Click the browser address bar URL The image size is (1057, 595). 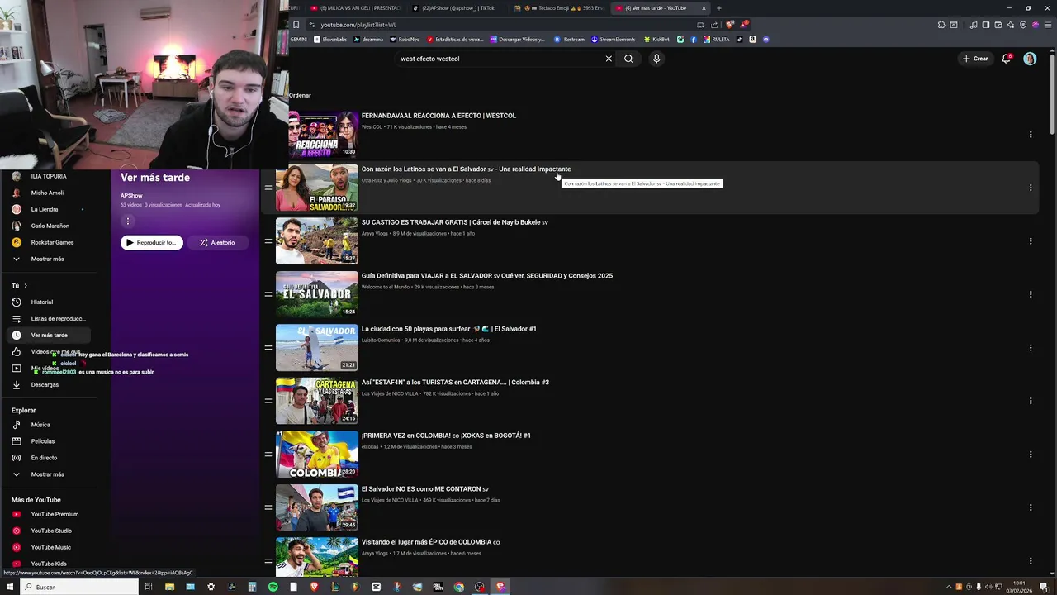pos(358,25)
